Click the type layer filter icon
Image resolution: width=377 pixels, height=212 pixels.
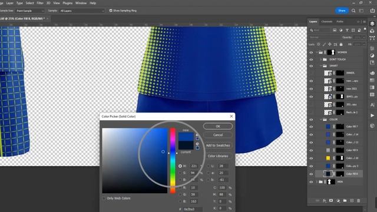(x=347, y=30)
